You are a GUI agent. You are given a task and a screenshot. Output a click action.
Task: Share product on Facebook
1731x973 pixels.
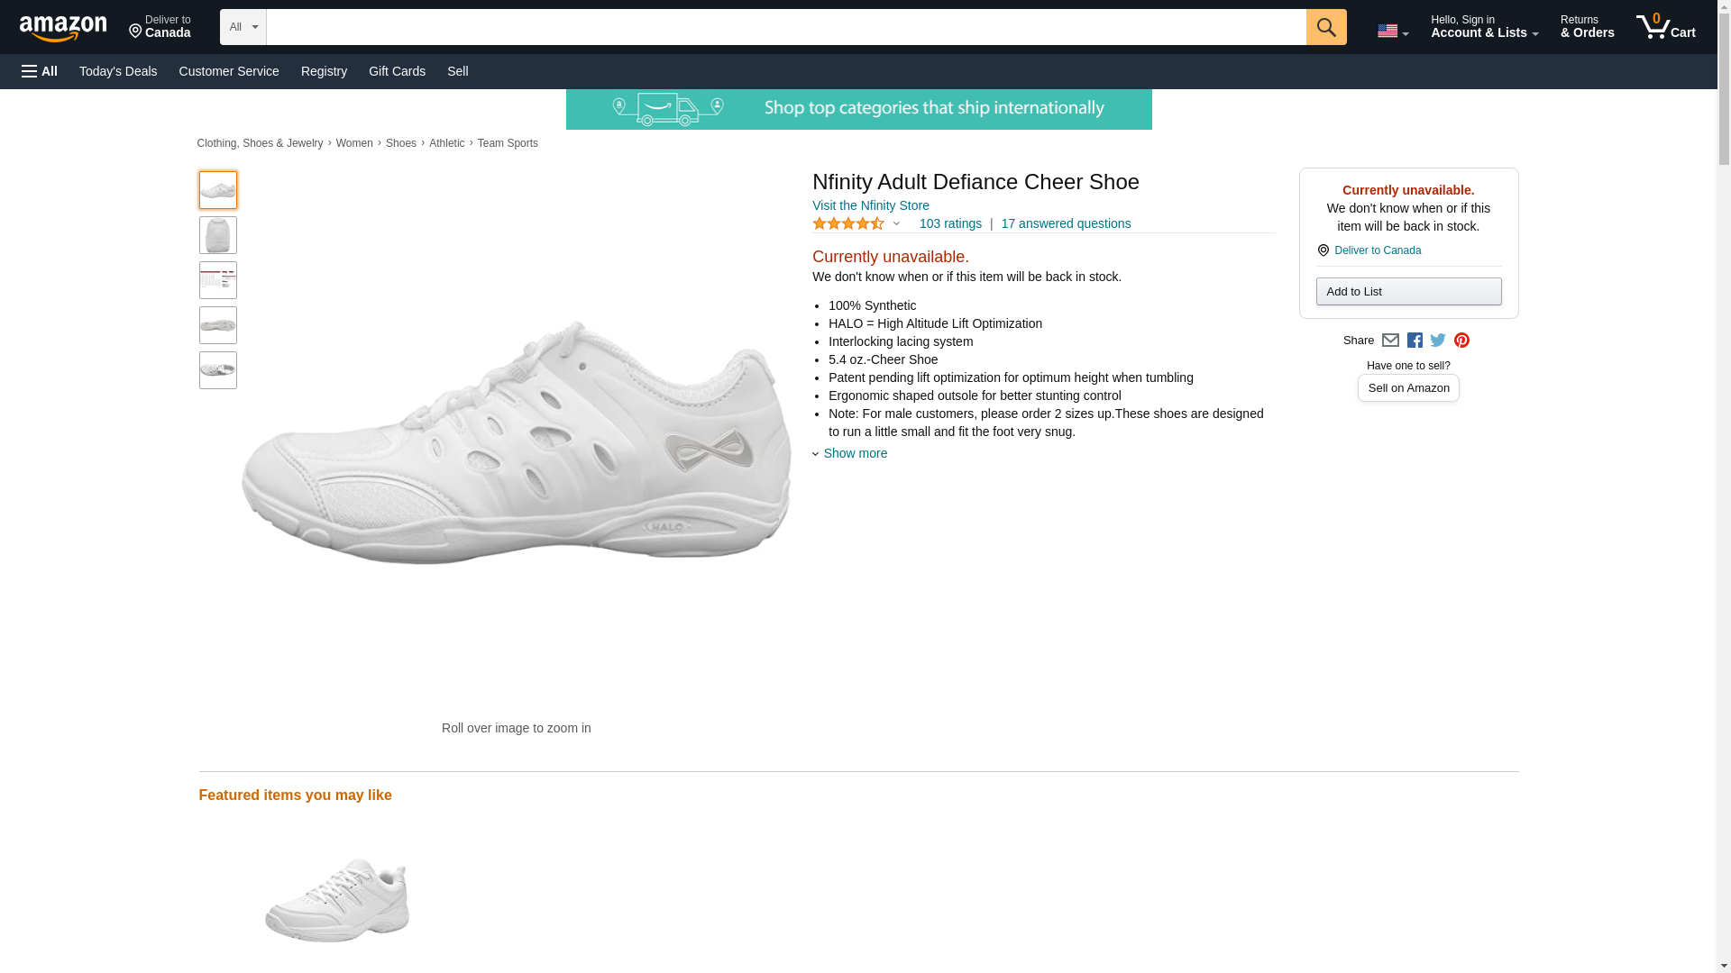(x=1415, y=341)
